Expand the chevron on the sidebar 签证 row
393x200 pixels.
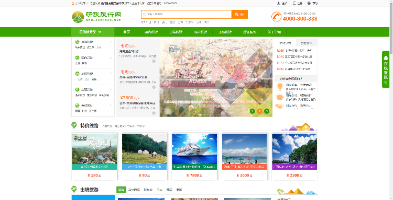pos(111,105)
